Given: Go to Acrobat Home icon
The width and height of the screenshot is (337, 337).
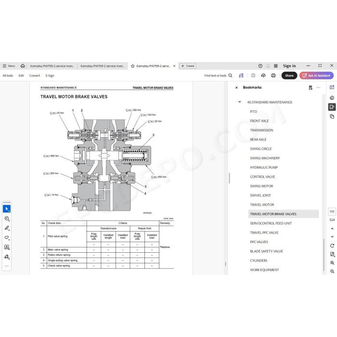Looking at the screenshot, I should click(x=23, y=66).
